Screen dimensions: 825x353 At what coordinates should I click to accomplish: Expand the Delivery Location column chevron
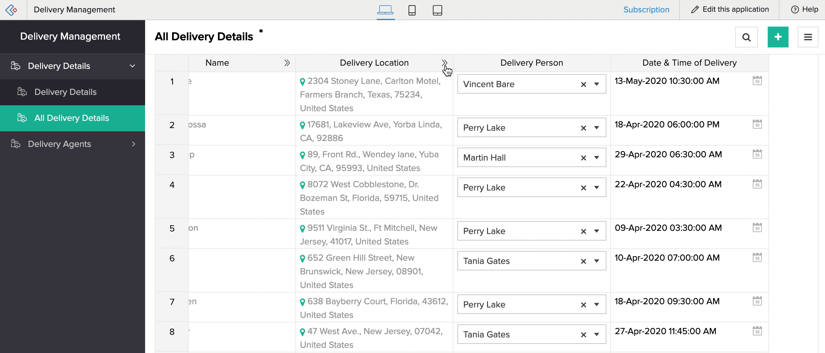coord(444,63)
